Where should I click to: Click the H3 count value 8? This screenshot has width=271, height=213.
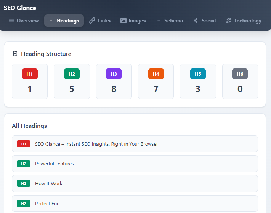[x=114, y=89]
